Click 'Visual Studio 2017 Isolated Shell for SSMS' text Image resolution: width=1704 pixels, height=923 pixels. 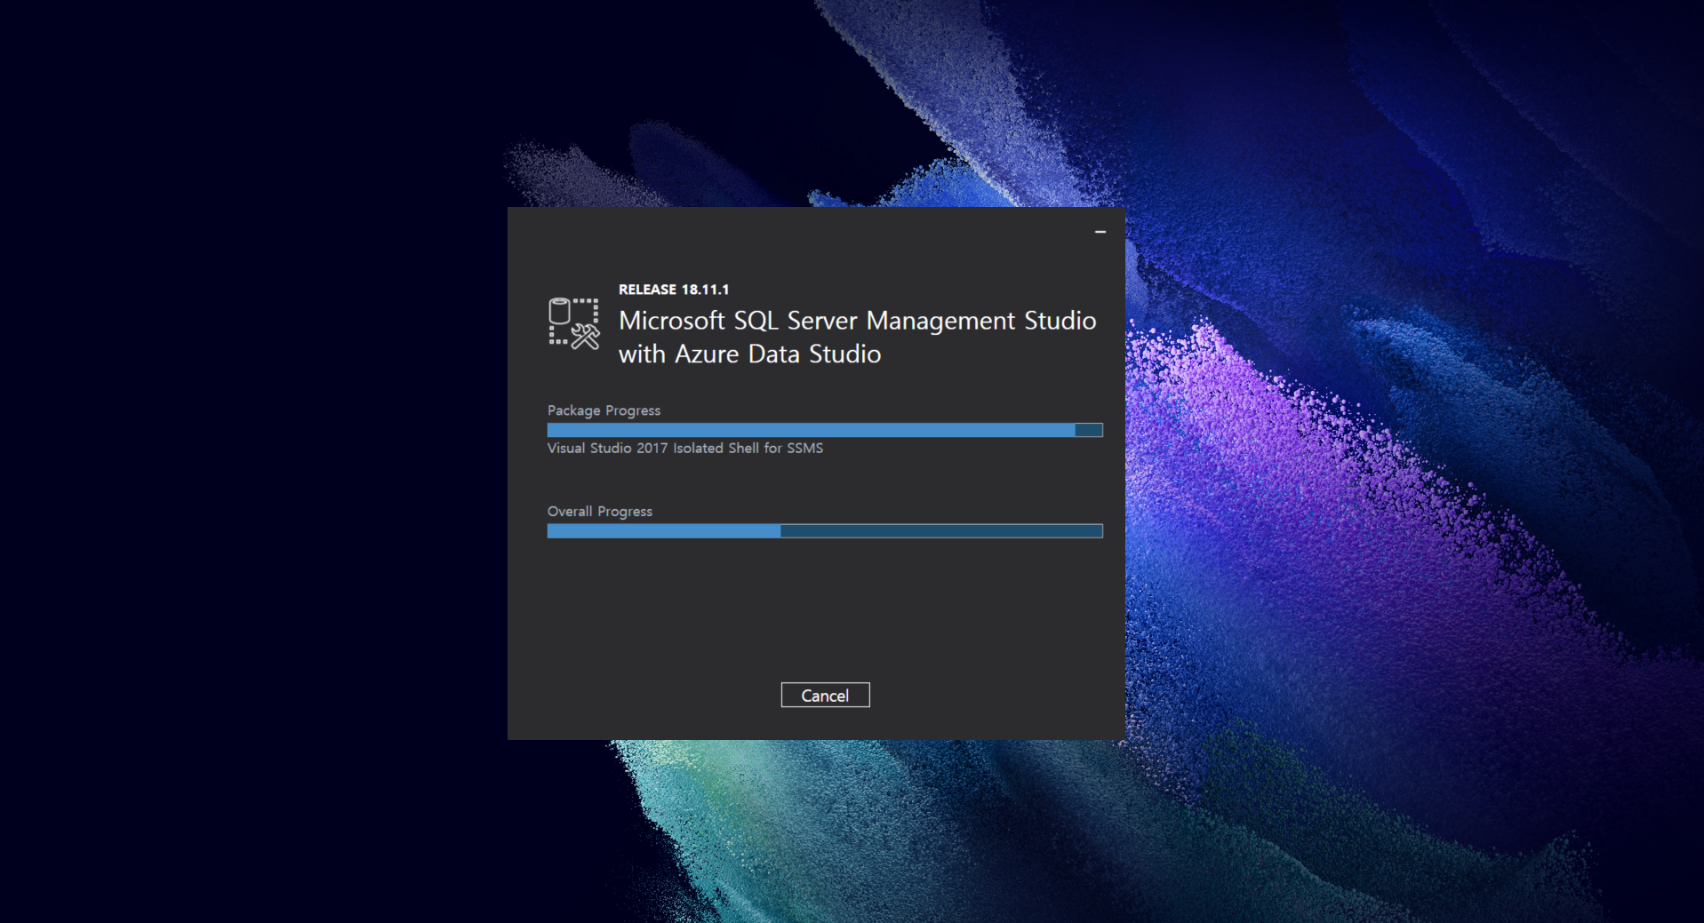click(685, 449)
